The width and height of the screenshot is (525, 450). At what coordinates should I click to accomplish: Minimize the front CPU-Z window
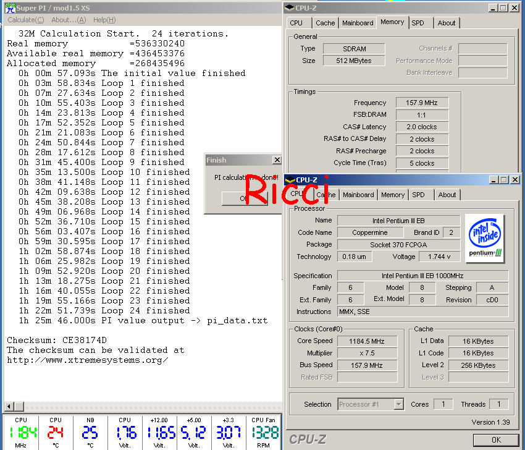(493, 180)
